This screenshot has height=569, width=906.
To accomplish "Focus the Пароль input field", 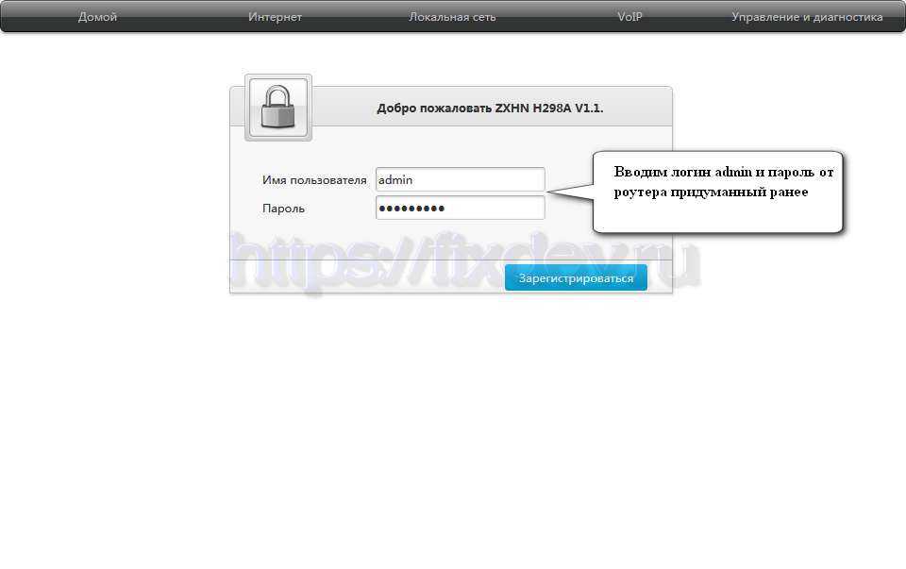I will [x=460, y=208].
